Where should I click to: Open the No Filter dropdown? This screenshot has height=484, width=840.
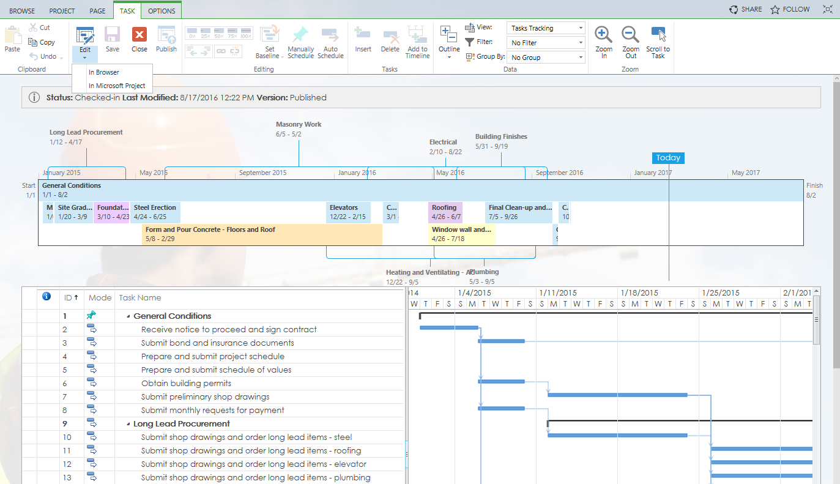coord(545,42)
